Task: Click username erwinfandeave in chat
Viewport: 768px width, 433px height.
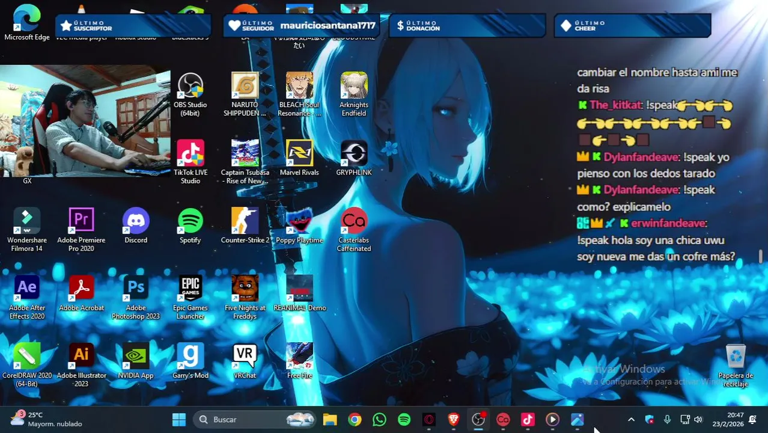Action: (668, 223)
